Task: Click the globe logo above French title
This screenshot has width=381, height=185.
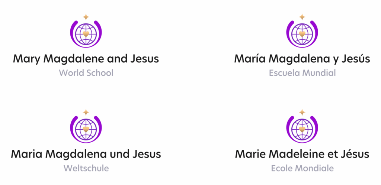Action: (x=302, y=129)
